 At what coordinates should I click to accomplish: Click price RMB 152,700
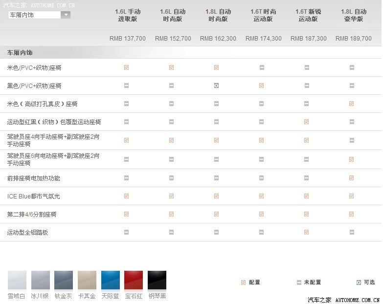[x=173, y=39]
